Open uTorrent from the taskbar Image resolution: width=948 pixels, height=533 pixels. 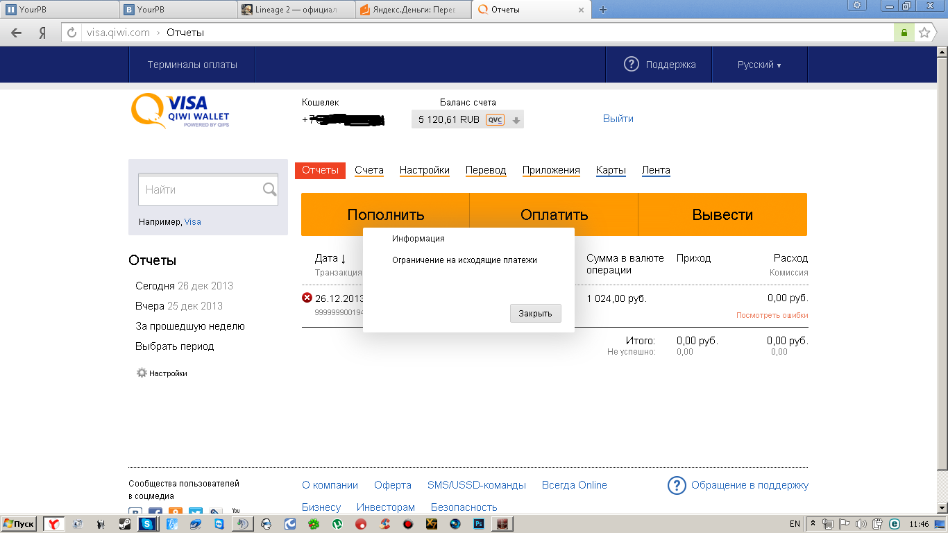pos(337,524)
